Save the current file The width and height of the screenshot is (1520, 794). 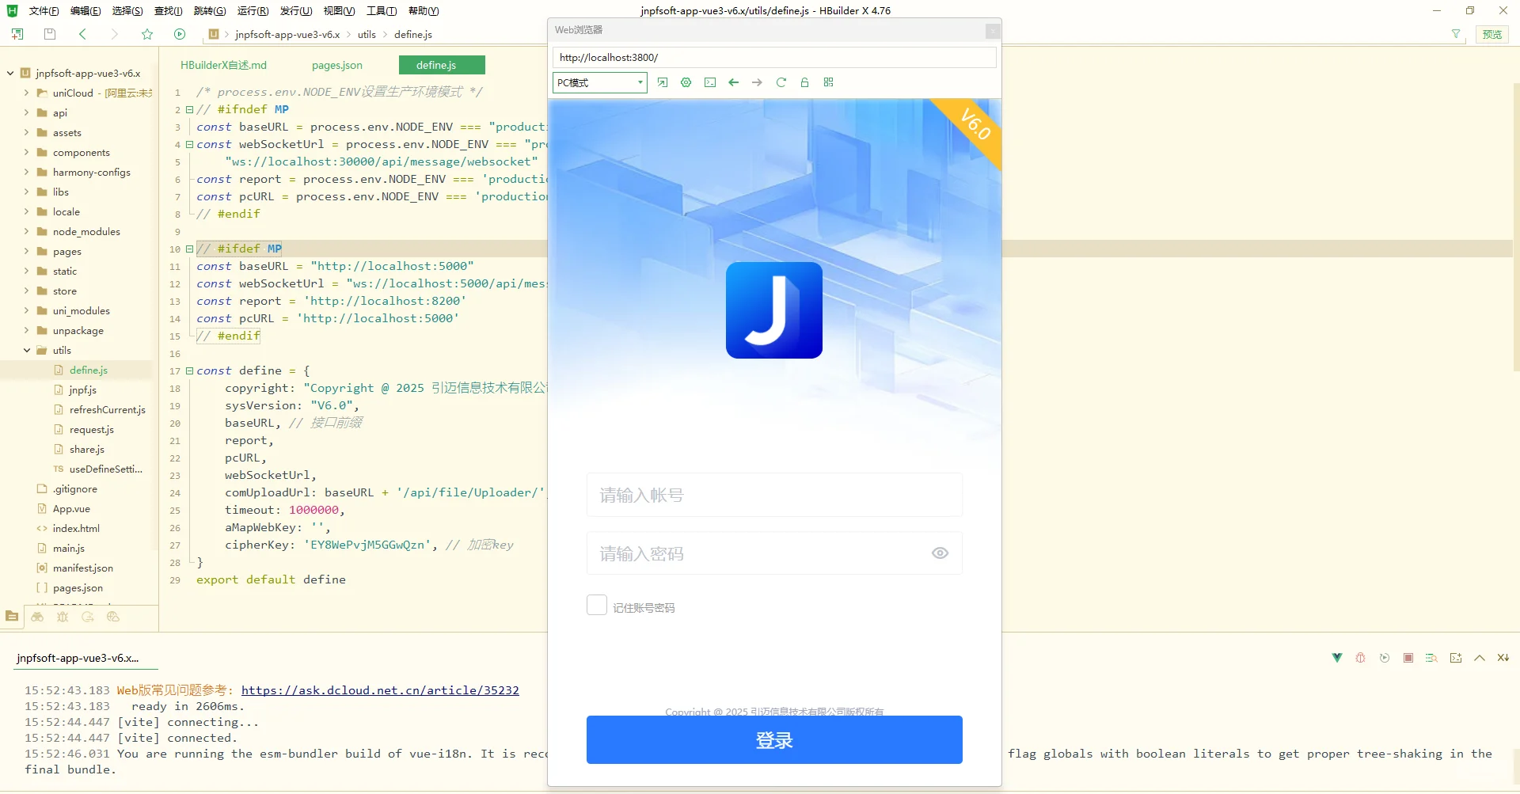tap(49, 34)
